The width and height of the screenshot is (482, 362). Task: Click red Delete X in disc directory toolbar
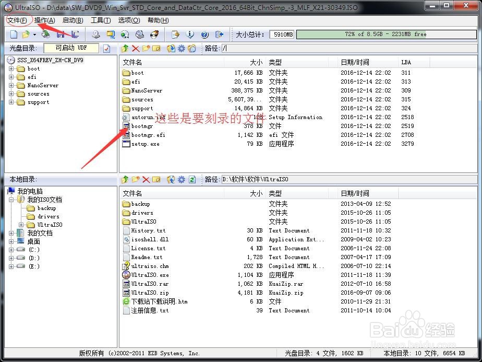point(136,49)
